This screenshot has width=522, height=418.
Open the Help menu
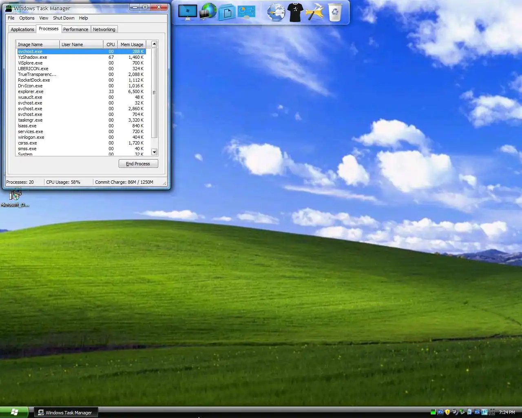[84, 18]
